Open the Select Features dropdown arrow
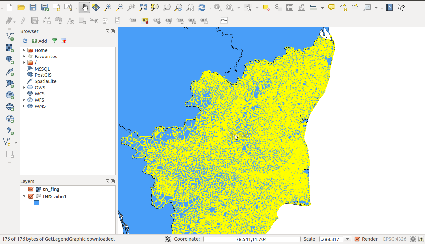This screenshot has width=425, height=244. pos(257,8)
